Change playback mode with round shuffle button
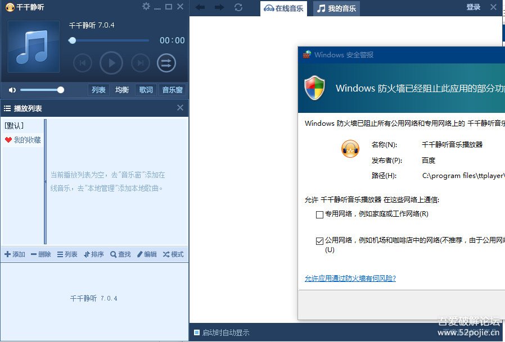The height and width of the screenshot is (342, 505). pyautogui.click(x=166, y=63)
